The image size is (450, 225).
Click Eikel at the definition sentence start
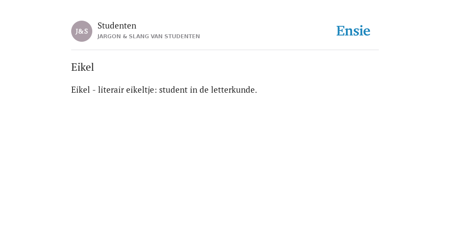tap(80, 90)
